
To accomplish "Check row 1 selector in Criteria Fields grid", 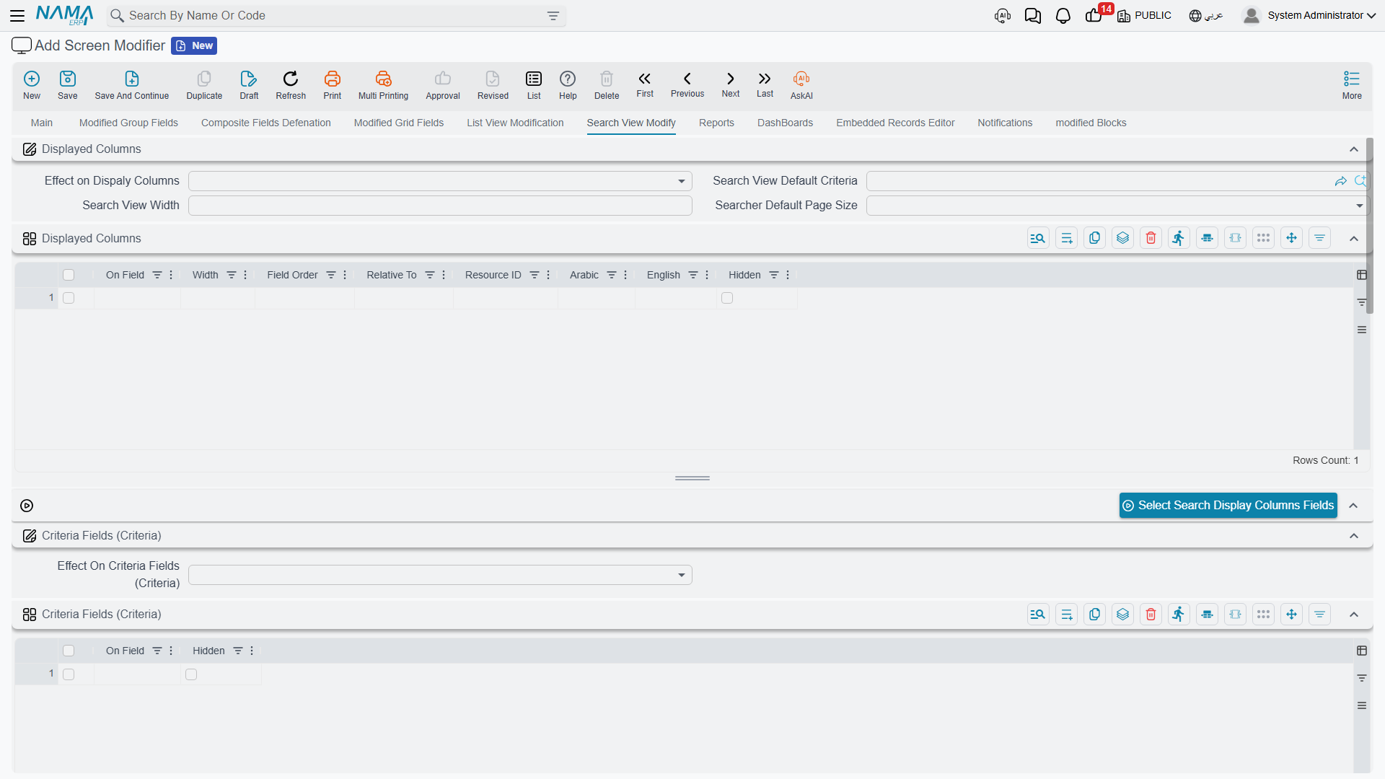I will (x=69, y=674).
